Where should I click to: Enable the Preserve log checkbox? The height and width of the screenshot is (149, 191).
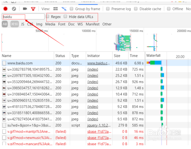tap(108, 9)
